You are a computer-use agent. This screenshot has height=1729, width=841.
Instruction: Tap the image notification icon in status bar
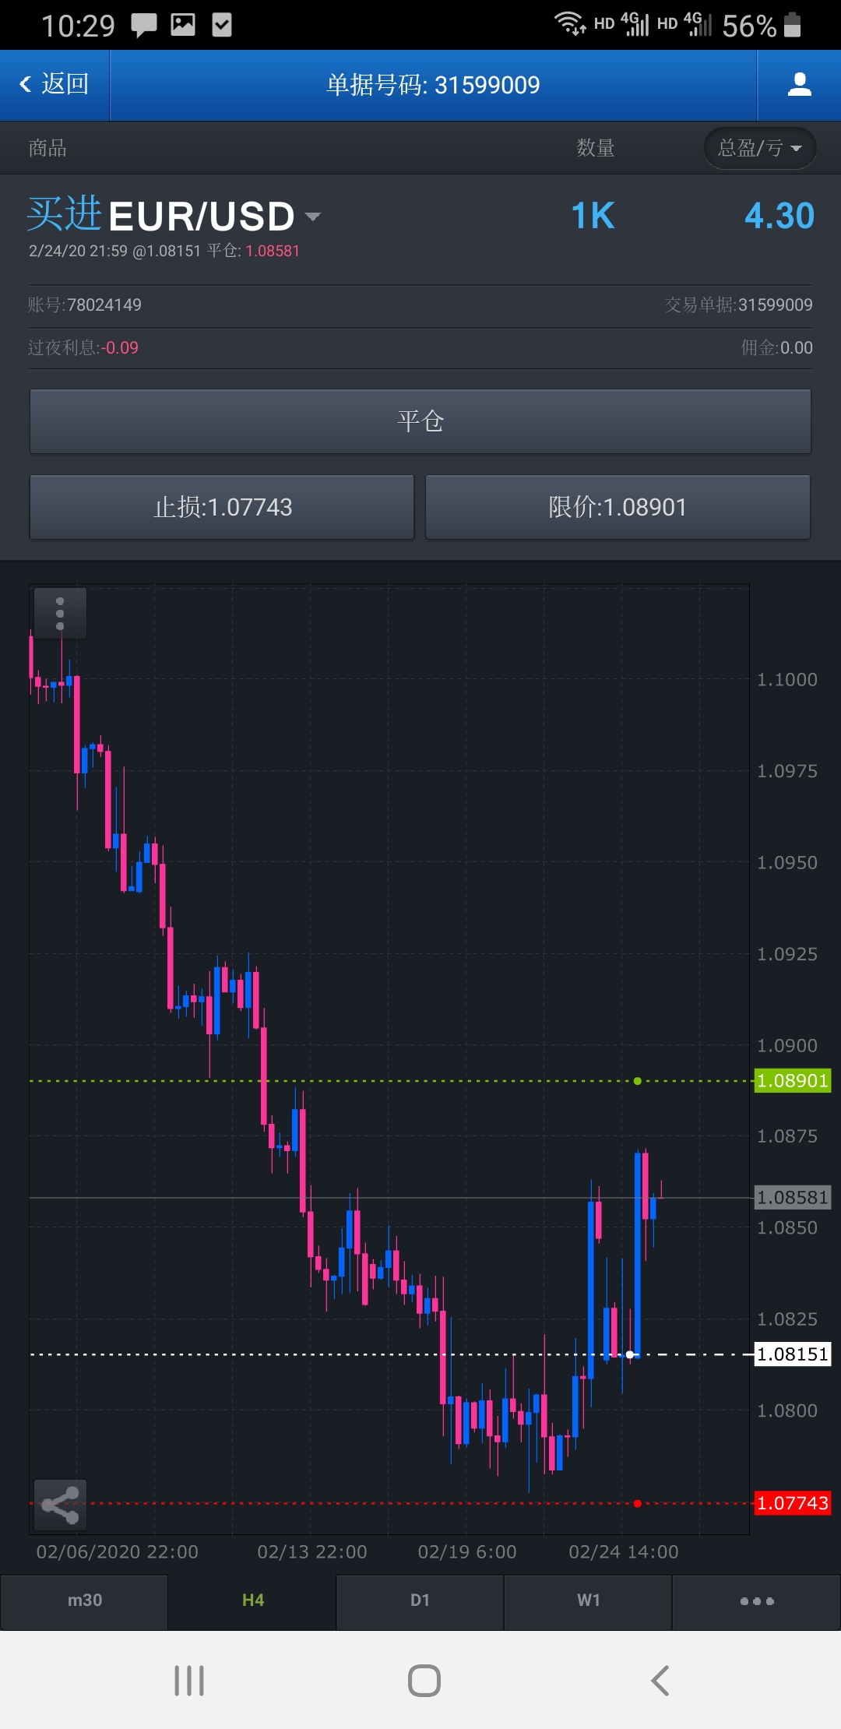point(183,25)
